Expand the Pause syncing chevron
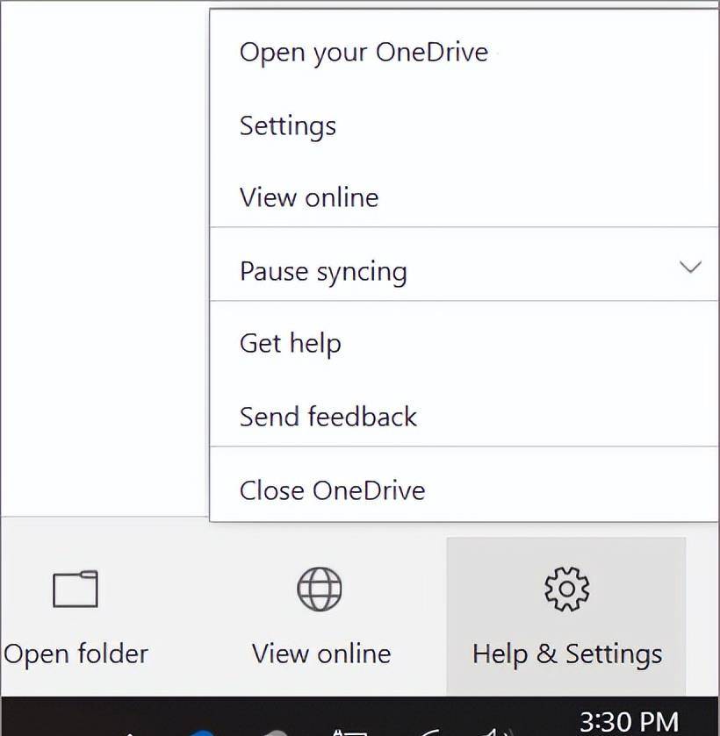The height and width of the screenshot is (736, 720). click(691, 267)
